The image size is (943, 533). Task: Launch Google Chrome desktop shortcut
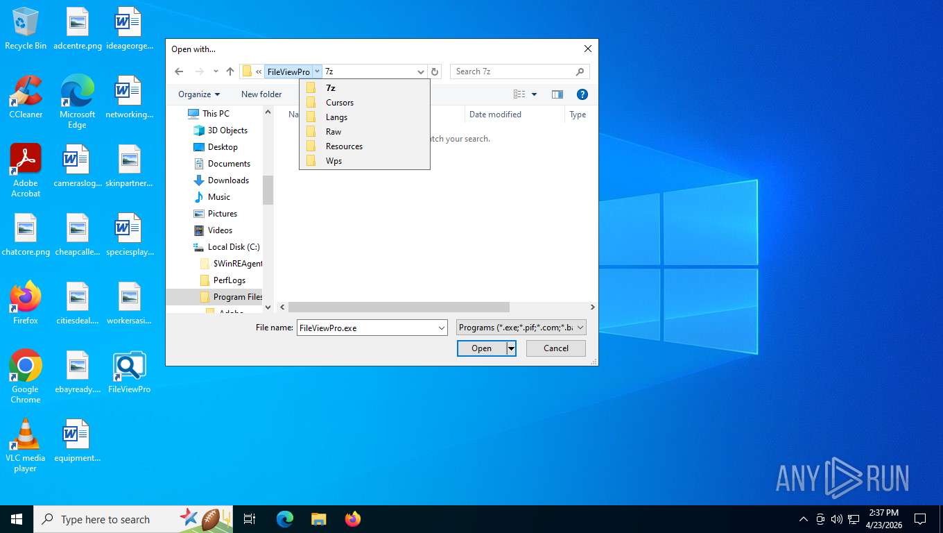tap(26, 377)
